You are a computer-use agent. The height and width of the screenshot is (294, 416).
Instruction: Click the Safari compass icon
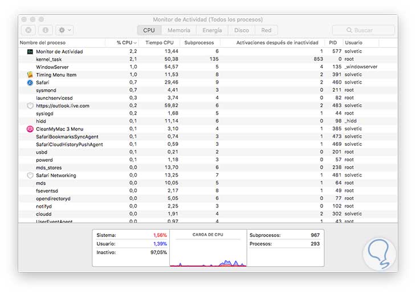[x=30, y=83]
